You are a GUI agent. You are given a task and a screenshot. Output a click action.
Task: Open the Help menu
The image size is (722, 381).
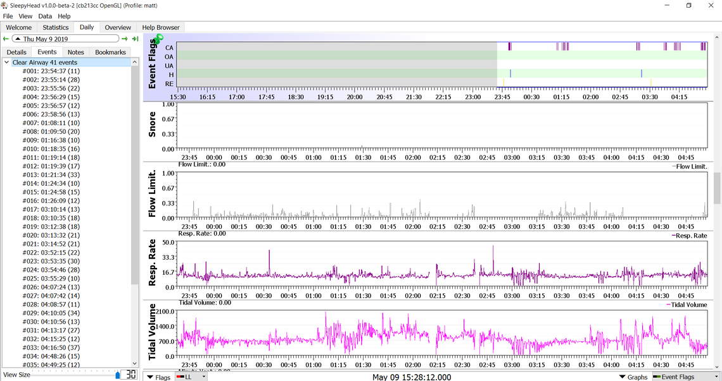pos(64,16)
